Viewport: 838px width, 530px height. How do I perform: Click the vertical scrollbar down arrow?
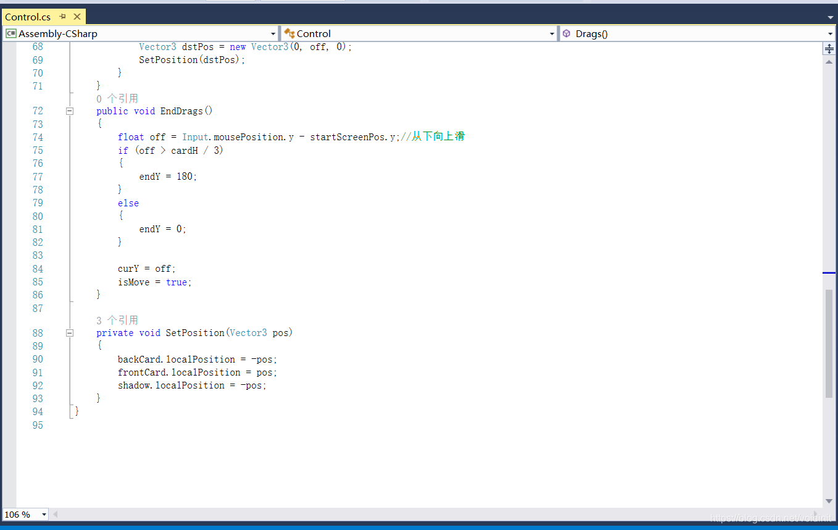click(829, 502)
